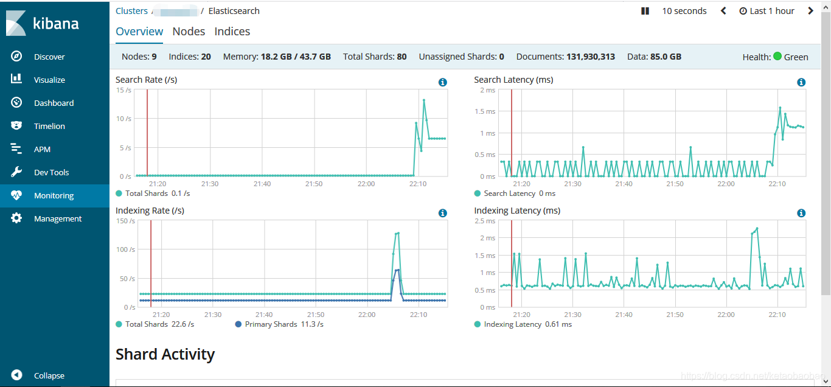Click Collapse label in sidebar
Image resolution: width=831 pixels, height=387 pixels.
tap(49, 375)
